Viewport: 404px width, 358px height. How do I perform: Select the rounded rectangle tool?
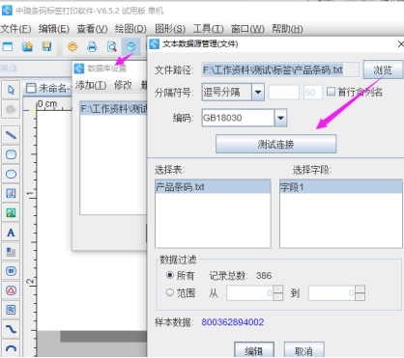click(11, 154)
